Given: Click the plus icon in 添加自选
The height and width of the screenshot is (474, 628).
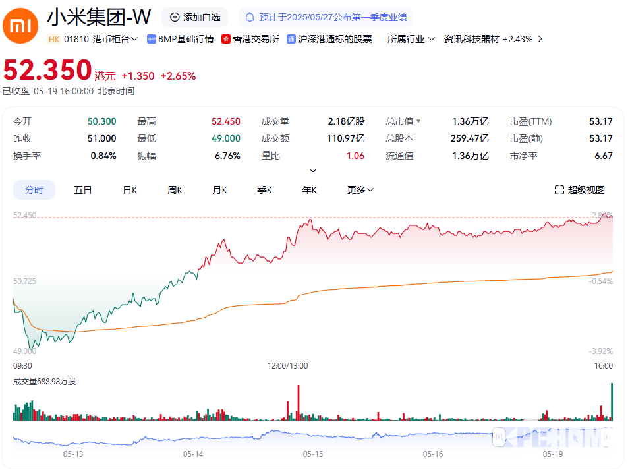Looking at the screenshot, I should (175, 17).
